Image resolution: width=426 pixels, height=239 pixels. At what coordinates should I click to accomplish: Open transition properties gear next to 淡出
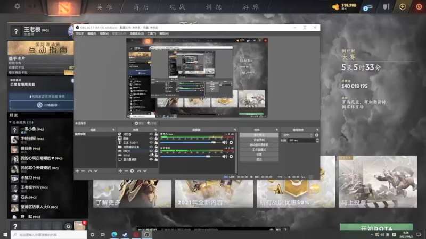[x=316, y=135]
